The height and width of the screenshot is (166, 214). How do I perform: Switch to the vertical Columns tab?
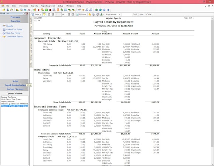[31, 37]
